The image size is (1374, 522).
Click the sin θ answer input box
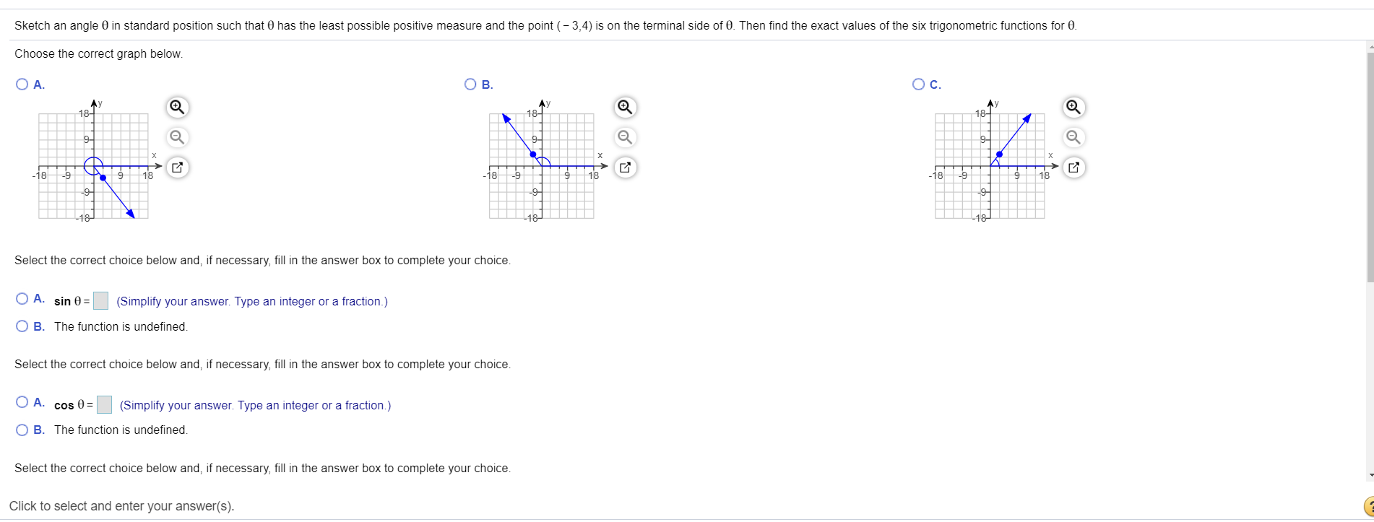click(101, 301)
